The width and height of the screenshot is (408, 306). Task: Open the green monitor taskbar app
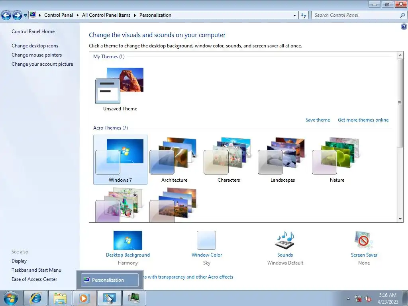[x=134, y=298]
